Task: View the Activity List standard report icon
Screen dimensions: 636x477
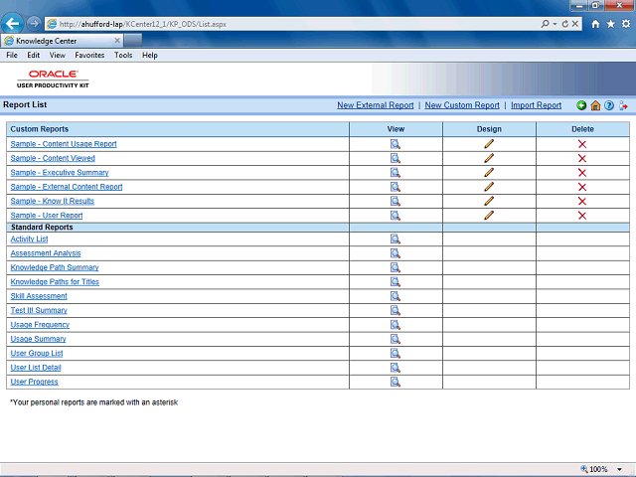Action: tap(396, 238)
